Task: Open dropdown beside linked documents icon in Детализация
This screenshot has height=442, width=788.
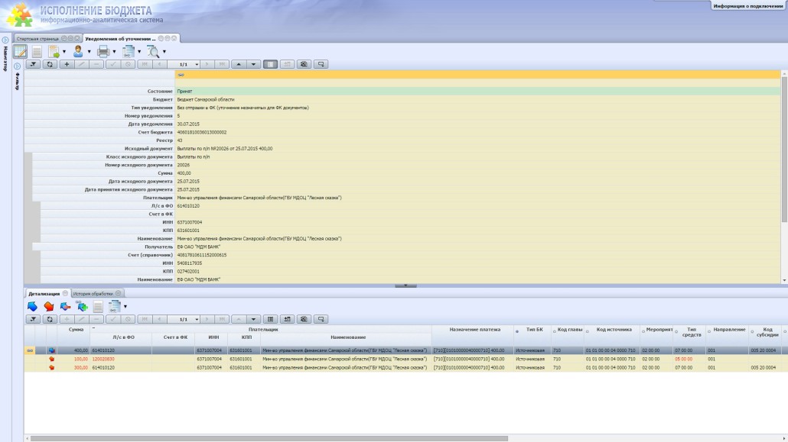Action: pos(125,307)
